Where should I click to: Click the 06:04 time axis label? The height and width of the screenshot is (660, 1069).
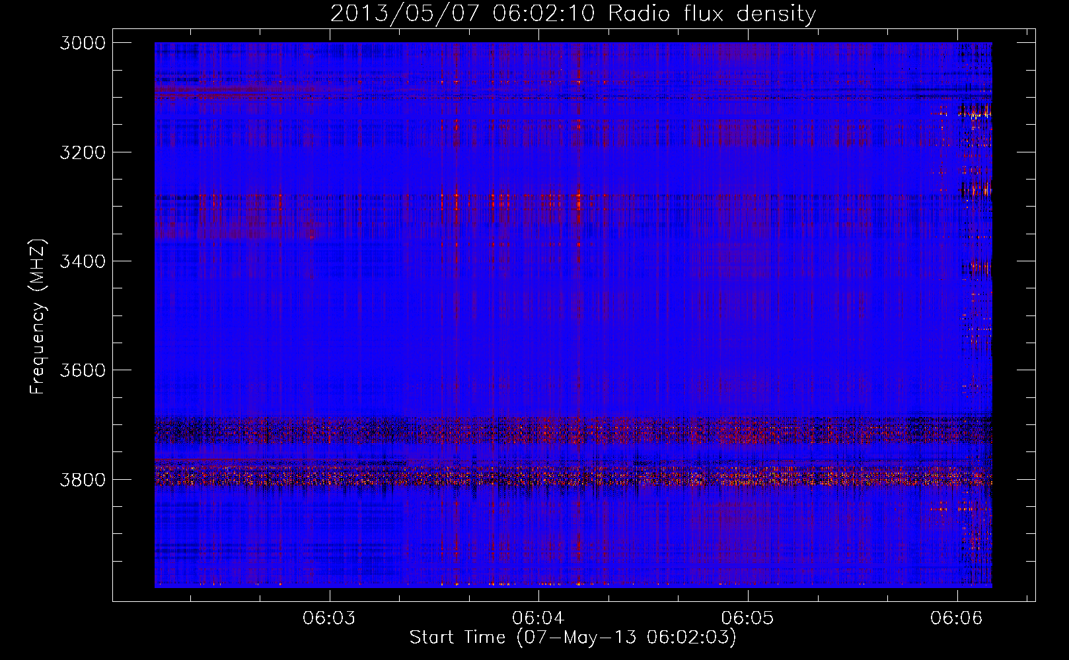click(x=538, y=618)
